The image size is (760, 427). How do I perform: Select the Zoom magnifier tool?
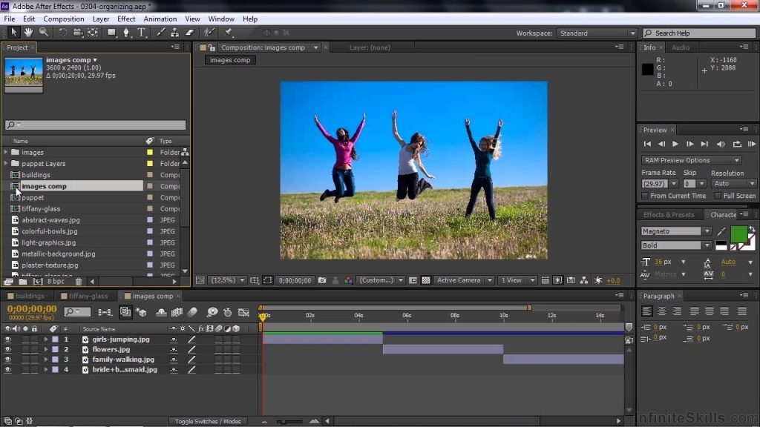pos(44,33)
